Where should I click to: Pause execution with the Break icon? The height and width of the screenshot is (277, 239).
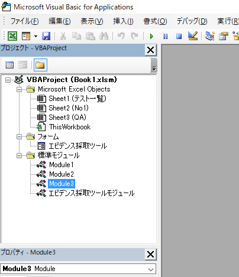click(x=165, y=37)
